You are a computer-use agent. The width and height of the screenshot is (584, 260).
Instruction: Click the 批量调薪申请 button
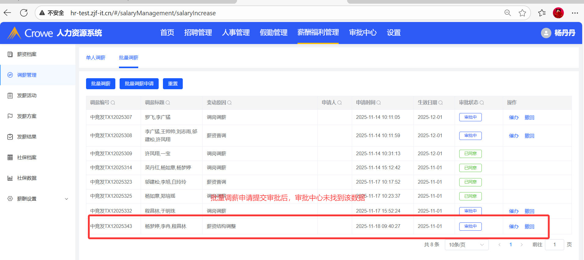click(139, 84)
